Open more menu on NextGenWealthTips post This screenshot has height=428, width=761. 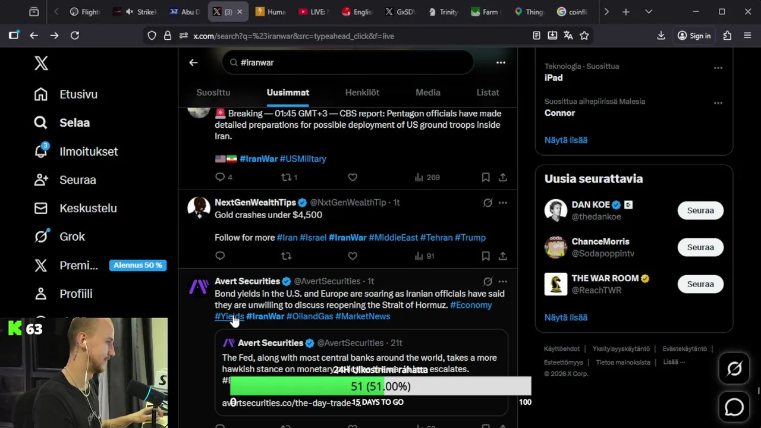click(502, 203)
